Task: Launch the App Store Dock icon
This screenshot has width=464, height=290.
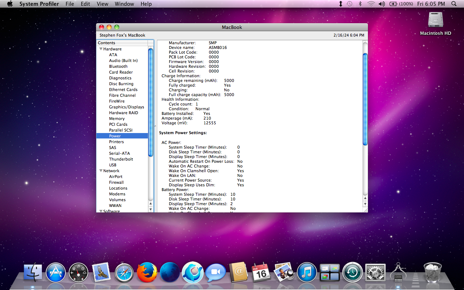Action: click(x=56, y=273)
